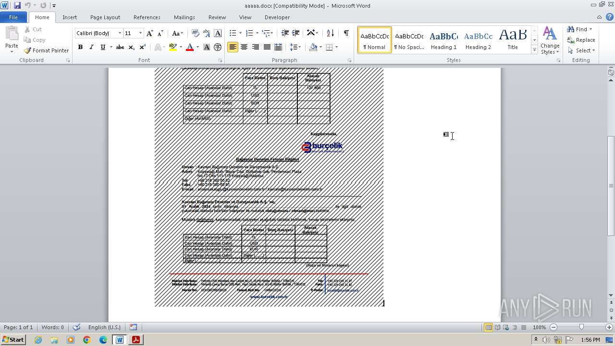The image size is (615, 346).
Task: Apply the text highlight color
Action: click(x=172, y=47)
